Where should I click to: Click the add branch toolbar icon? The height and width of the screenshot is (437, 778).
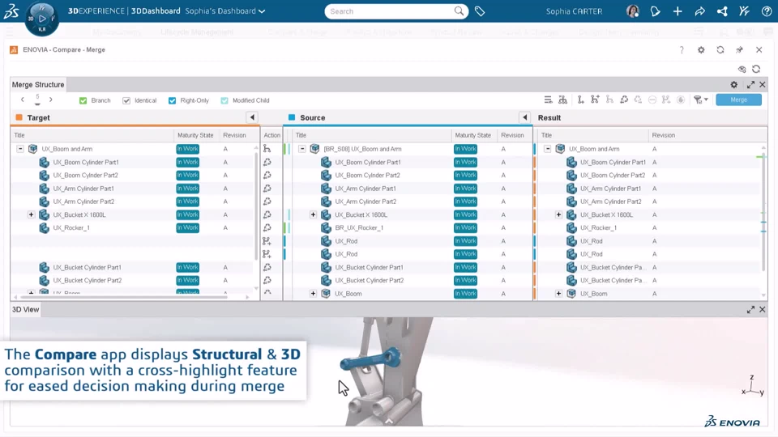point(595,100)
